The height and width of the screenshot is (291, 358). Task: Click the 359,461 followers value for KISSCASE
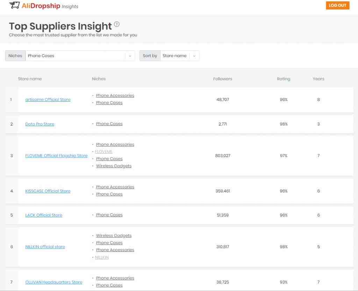click(223, 191)
